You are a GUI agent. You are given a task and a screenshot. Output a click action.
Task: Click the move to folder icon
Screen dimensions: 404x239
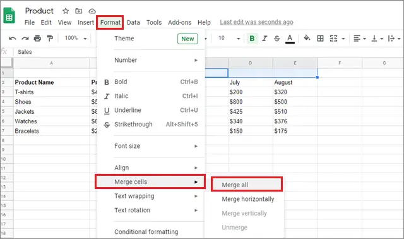78,11
